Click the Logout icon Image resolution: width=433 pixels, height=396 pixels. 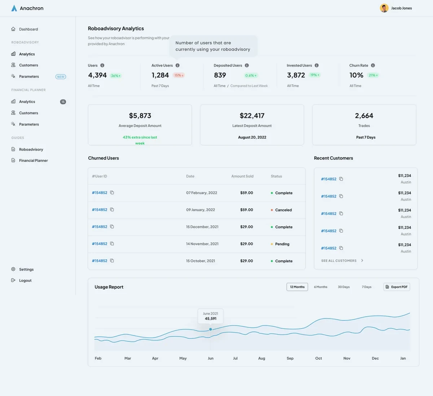click(13, 280)
